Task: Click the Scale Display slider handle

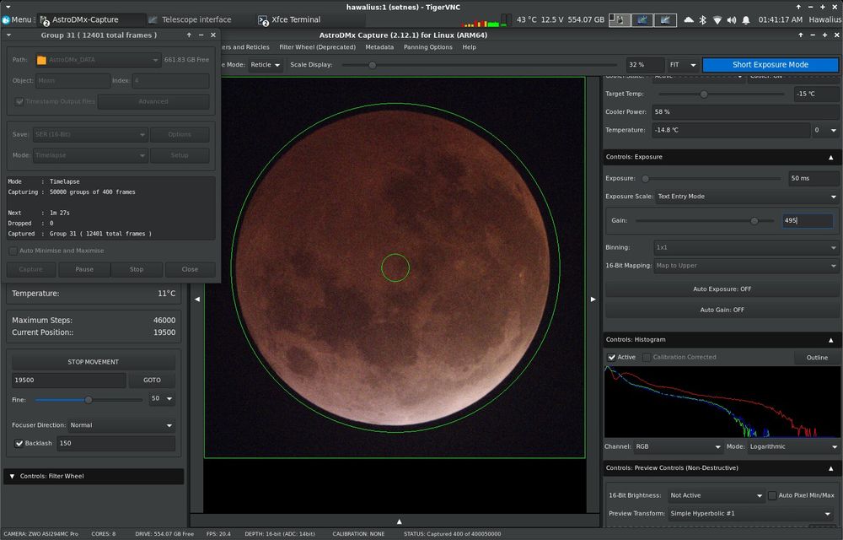Action: (x=372, y=65)
